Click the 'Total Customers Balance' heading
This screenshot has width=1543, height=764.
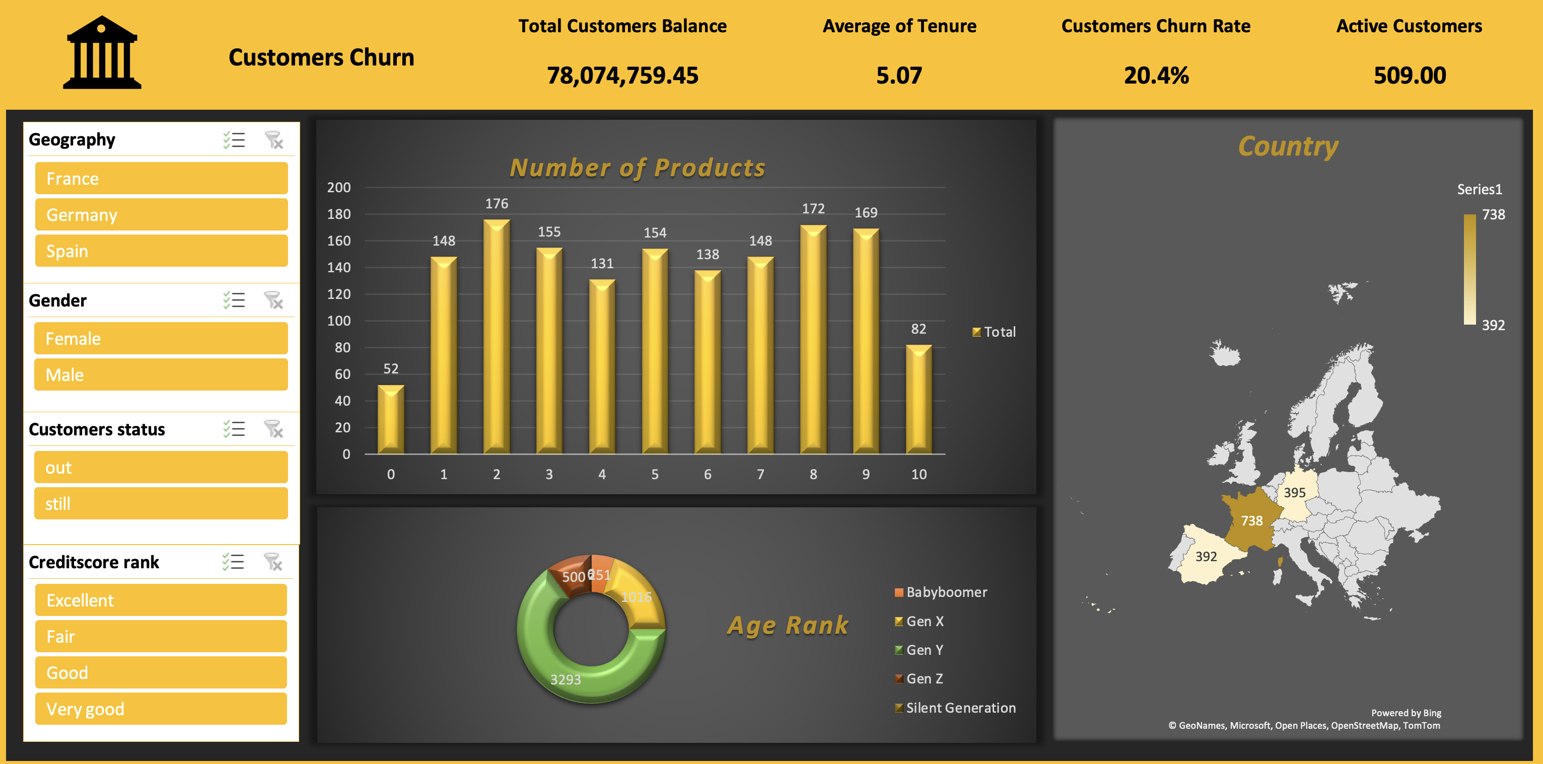[622, 26]
